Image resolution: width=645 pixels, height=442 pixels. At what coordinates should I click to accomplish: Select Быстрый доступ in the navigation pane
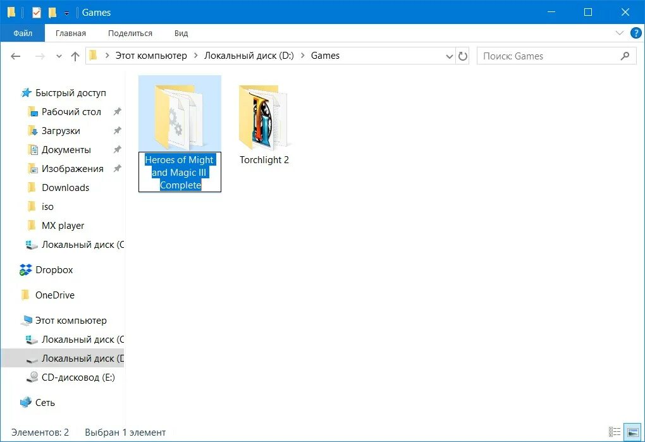pos(71,93)
